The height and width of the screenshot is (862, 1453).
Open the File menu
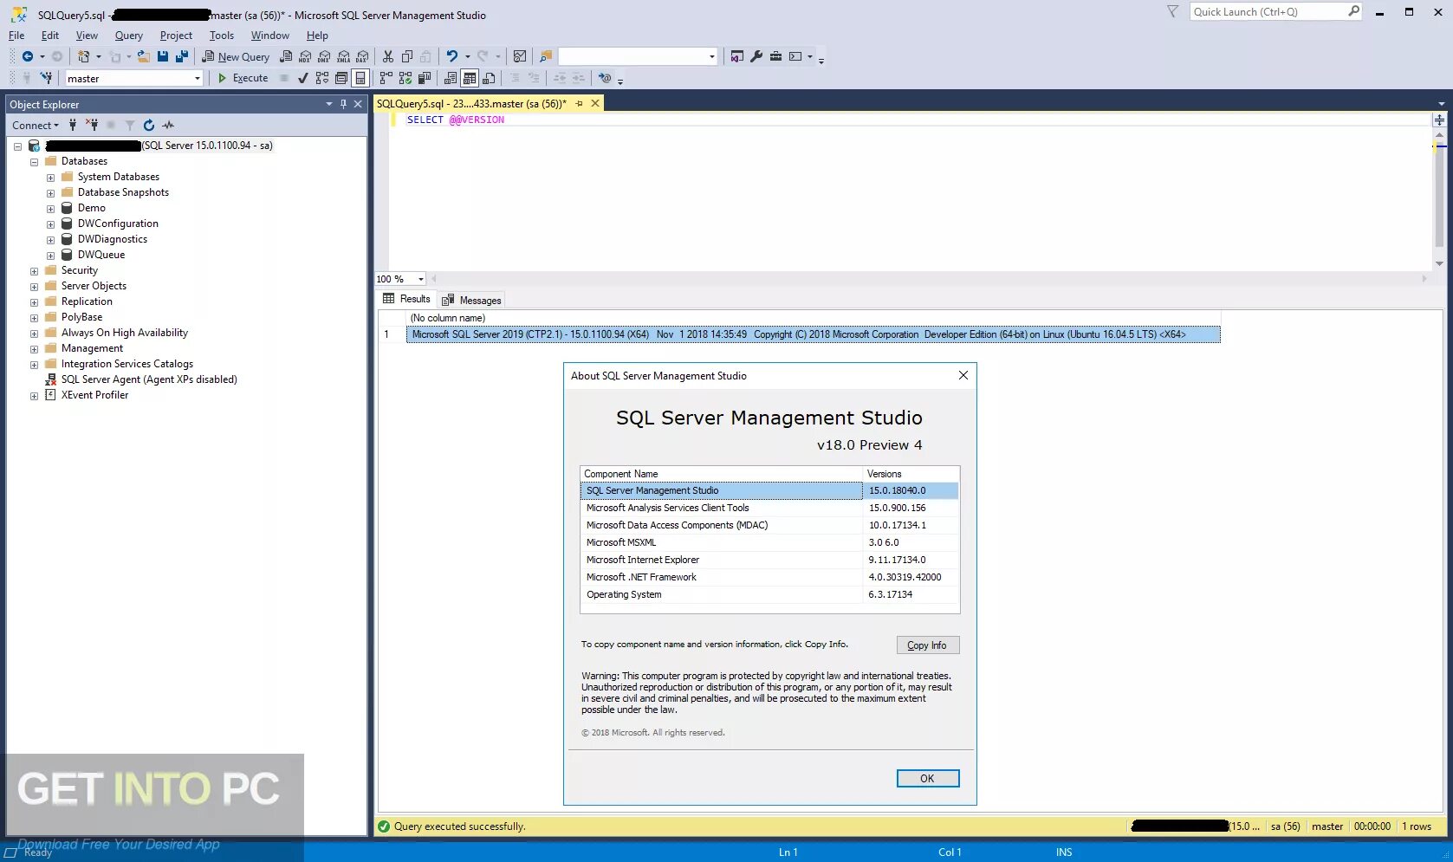16,36
